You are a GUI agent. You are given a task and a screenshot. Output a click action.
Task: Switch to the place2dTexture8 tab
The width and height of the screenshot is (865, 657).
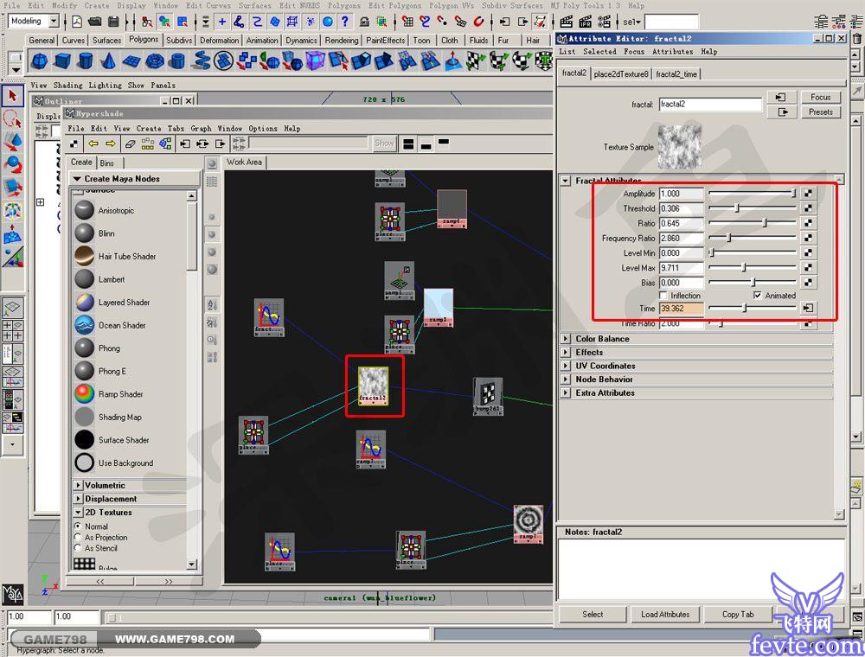[x=620, y=74]
